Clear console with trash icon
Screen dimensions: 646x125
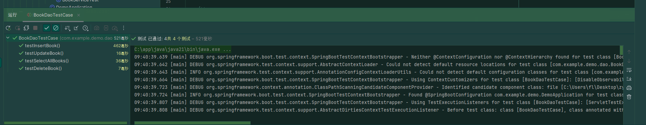pyautogui.click(x=629, y=97)
